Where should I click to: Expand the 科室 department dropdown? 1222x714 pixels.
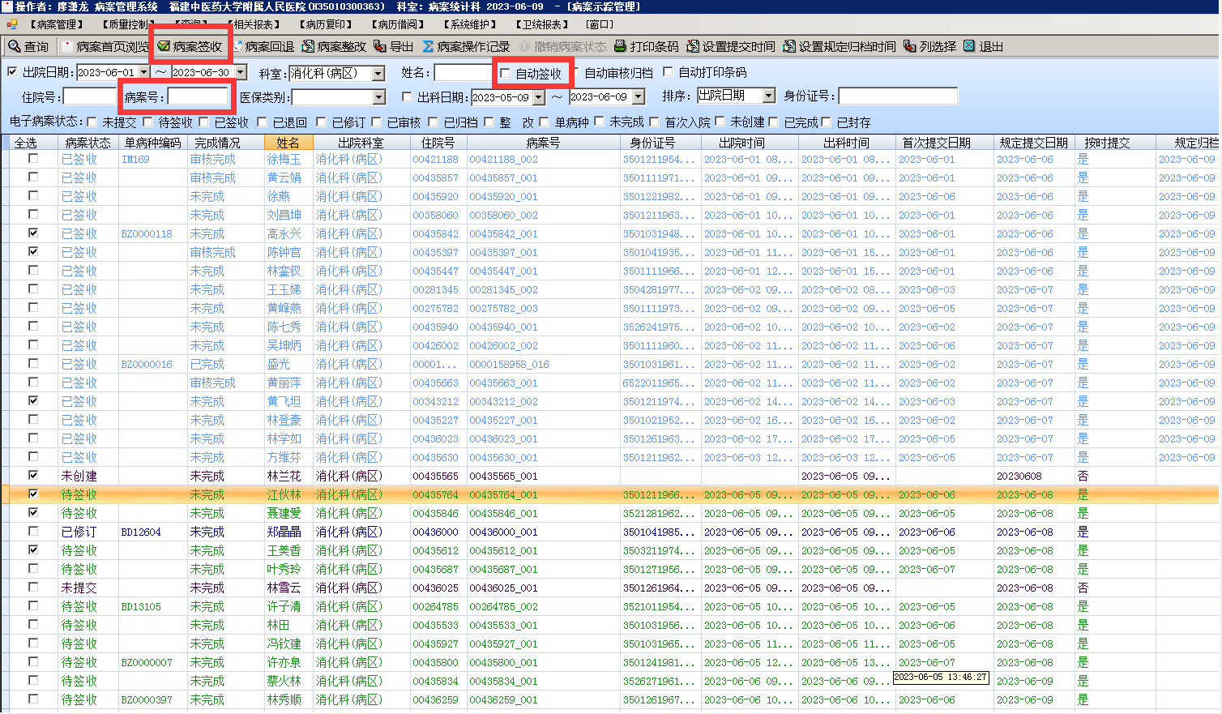pyautogui.click(x=378, y=74)
